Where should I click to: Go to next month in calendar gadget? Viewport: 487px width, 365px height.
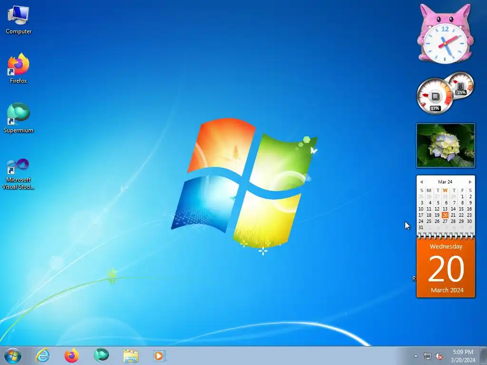[x=470, y=182]
